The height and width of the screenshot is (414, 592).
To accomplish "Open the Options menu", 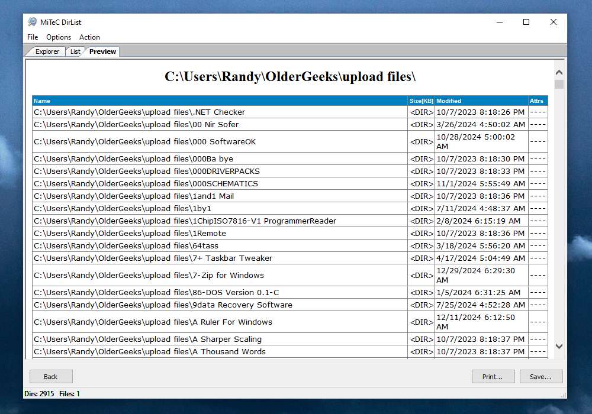I will [x=59, y=37].
